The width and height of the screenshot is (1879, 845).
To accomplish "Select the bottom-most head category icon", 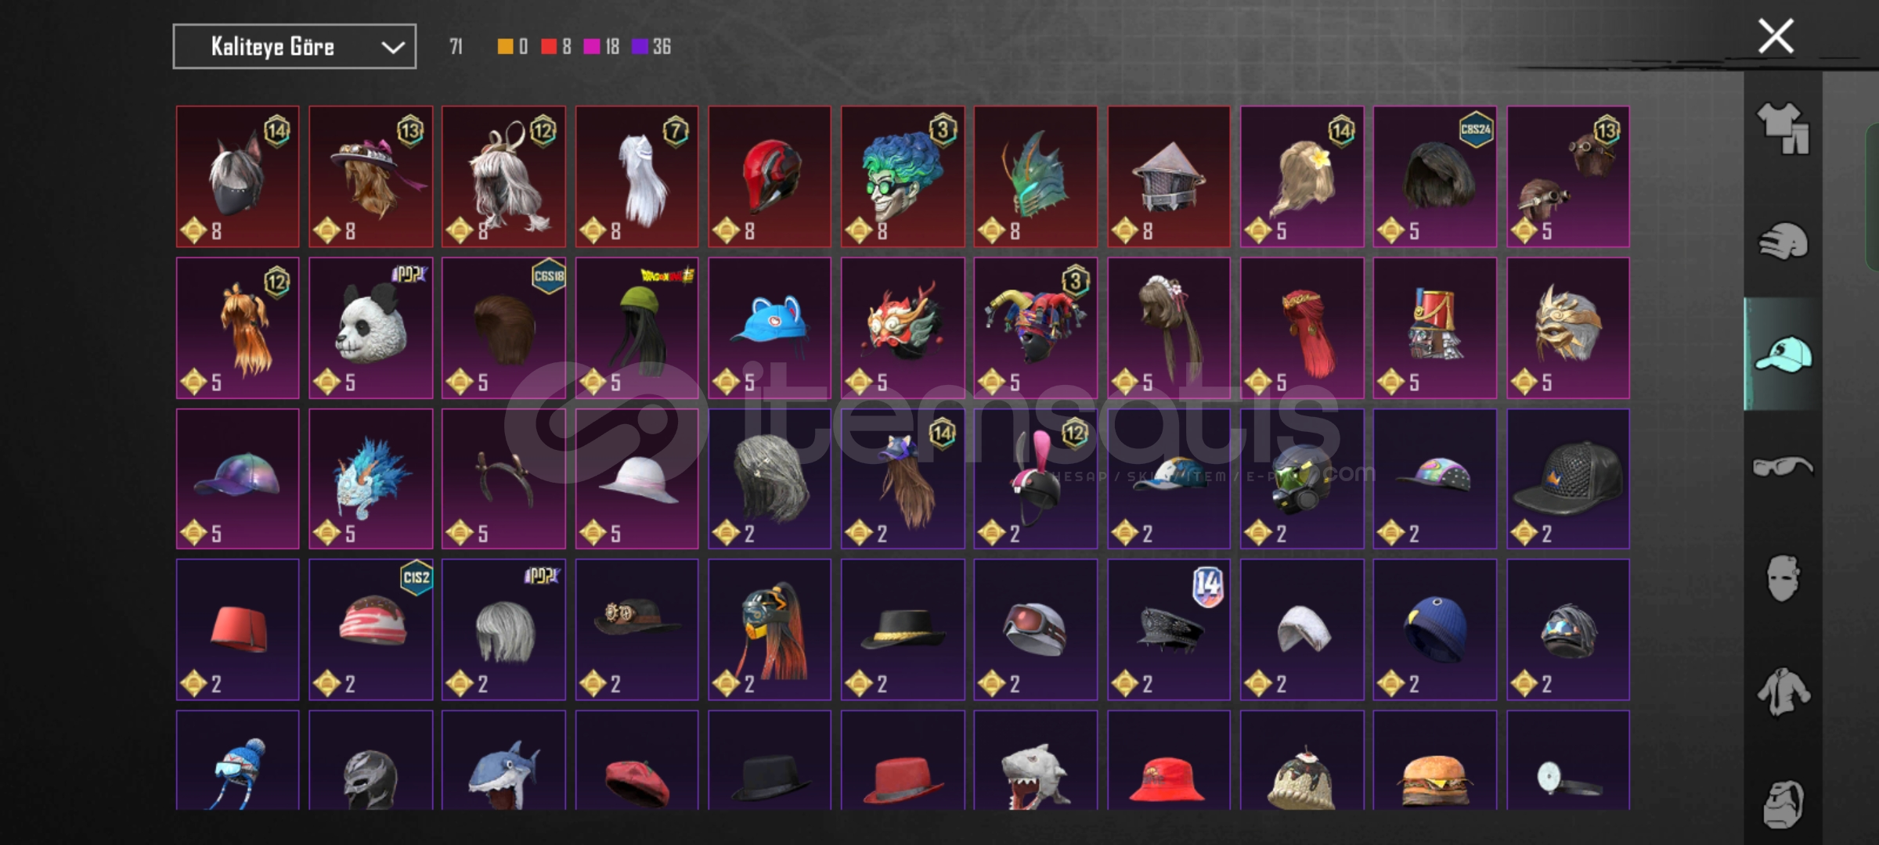I will pos(1783,804).
